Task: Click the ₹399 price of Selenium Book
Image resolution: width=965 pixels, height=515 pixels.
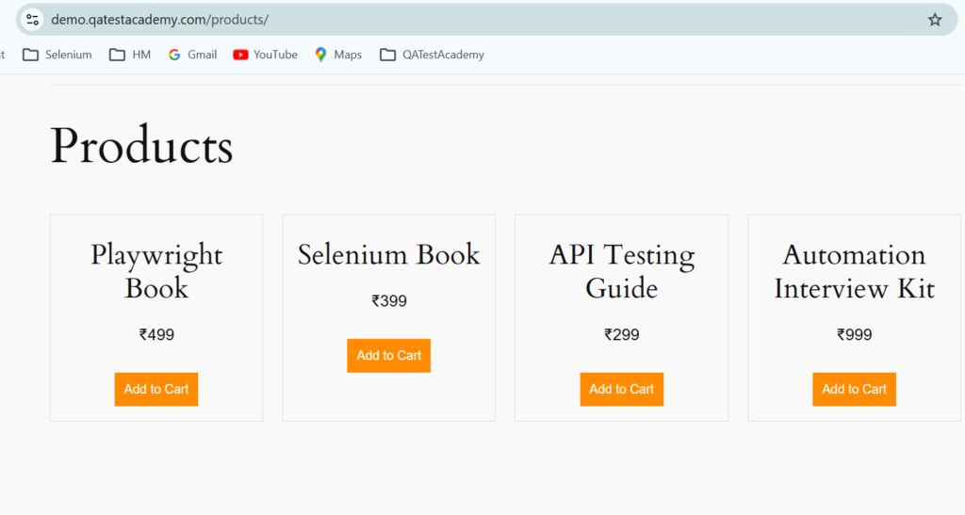Action: 388,301
